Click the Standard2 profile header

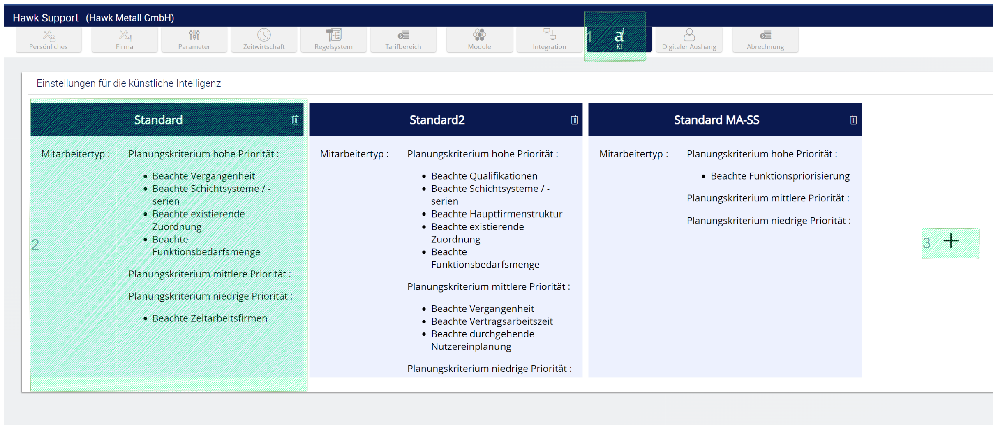tap(437, 120)
